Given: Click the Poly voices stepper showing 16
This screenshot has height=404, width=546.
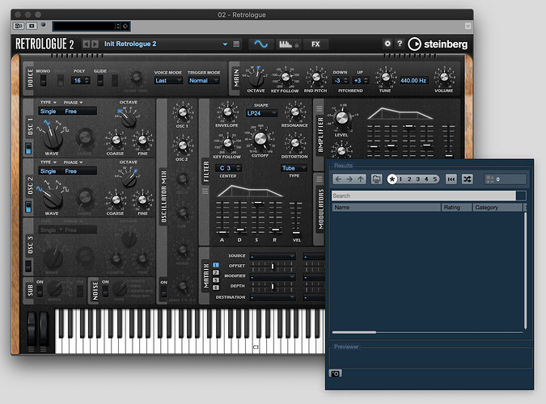Looking at the screenshot, I should (x=81, y=80).
